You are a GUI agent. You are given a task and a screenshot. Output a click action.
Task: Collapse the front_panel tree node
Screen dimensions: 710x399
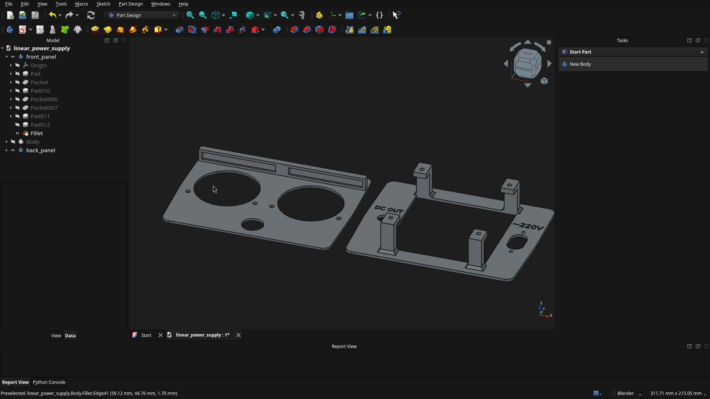click(7, 57)
